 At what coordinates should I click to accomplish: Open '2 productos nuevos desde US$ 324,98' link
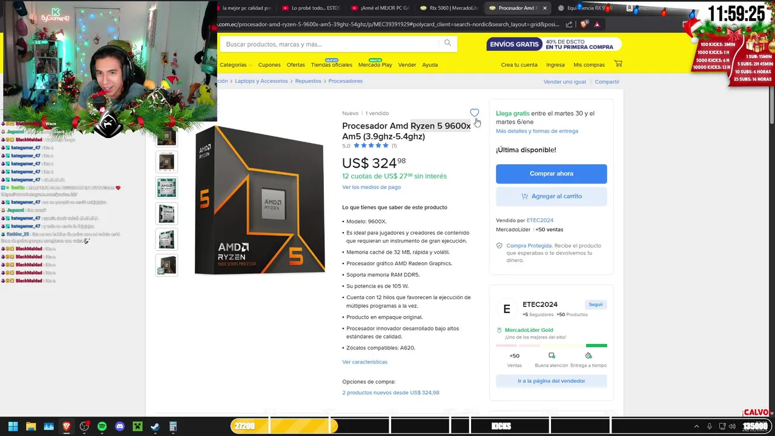[x=391, y=392]
